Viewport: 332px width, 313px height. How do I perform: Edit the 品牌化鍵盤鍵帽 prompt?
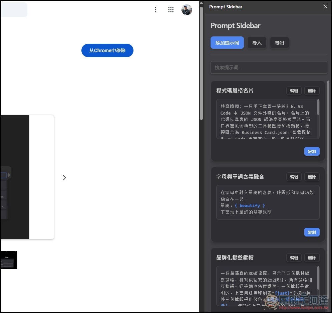click(294, 258)
